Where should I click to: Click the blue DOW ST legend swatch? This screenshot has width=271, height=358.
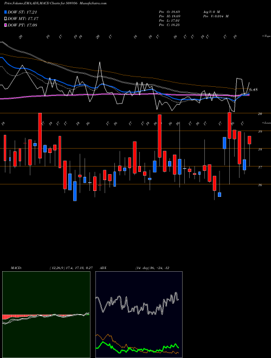pyautogui.click(x=5, y=12)
